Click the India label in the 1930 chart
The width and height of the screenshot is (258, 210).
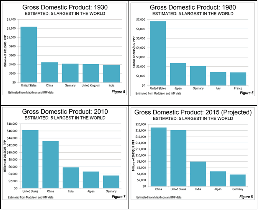click(x=111, y=85)
